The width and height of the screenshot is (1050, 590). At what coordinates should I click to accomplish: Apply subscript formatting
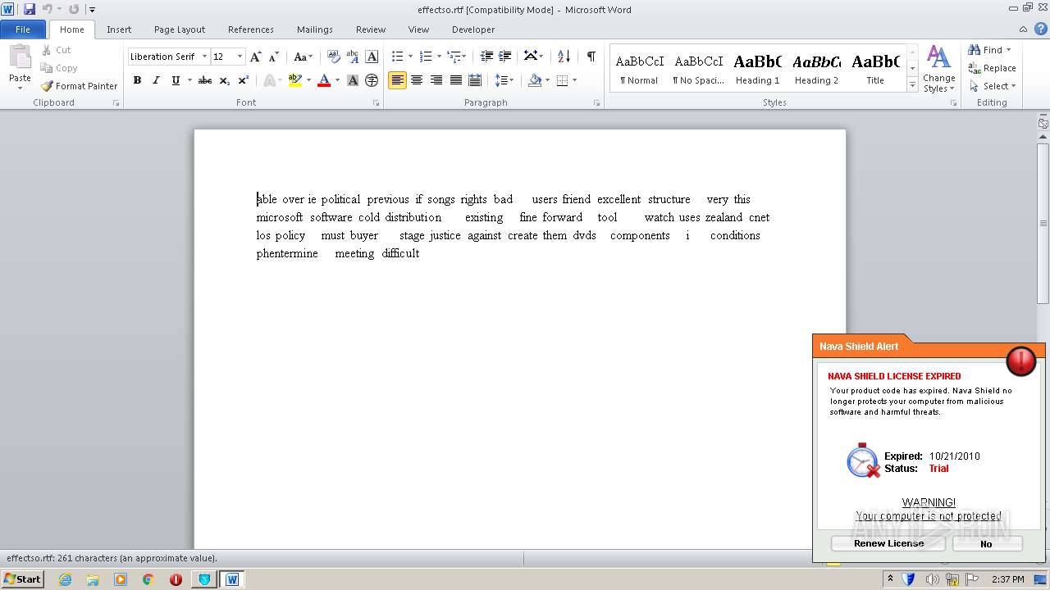[225, 80]
